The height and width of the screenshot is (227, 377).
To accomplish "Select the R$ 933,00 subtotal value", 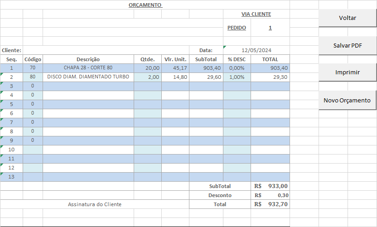I will pos(270,186).
